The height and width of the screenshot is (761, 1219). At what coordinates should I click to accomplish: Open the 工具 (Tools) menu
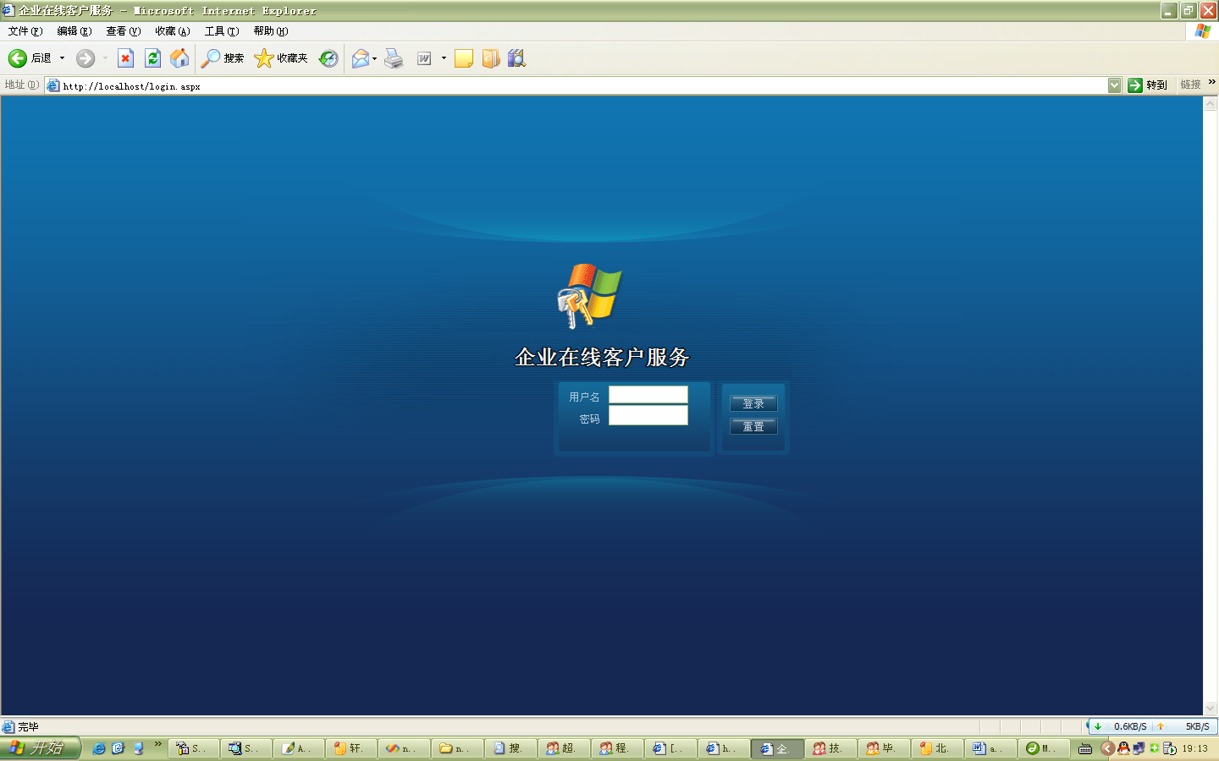(x=221, y=31)
